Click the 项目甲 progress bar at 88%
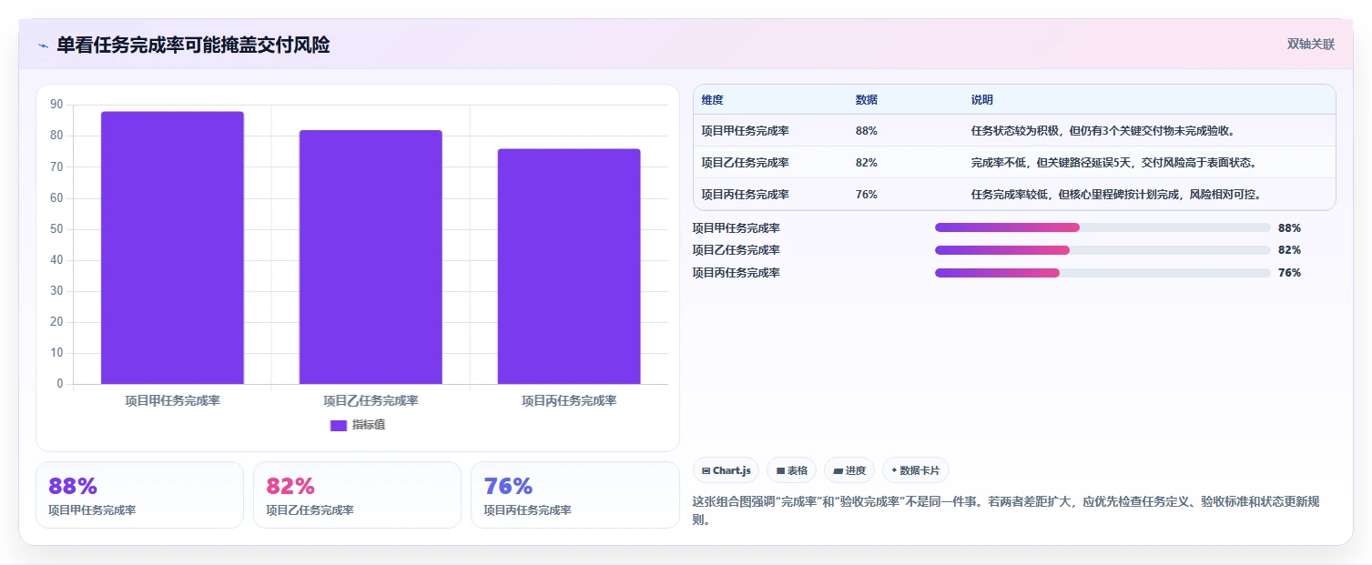 1103,227
